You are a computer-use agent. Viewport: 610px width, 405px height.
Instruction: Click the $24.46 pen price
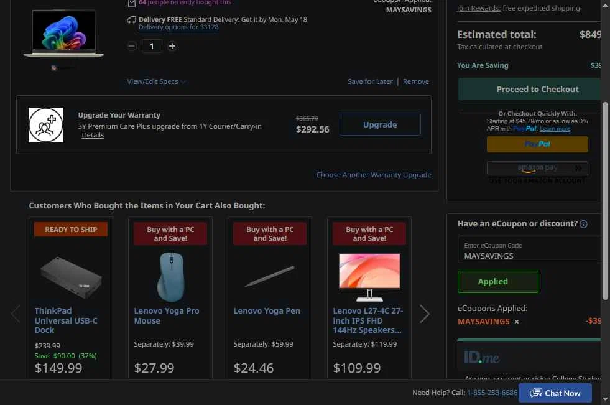click(x=254, y=368)
